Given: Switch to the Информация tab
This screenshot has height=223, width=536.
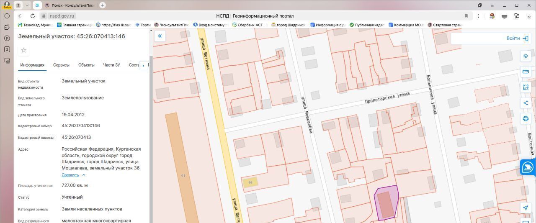Looking at the screenshot, I should pyautogui.click(x=32, y=65).
